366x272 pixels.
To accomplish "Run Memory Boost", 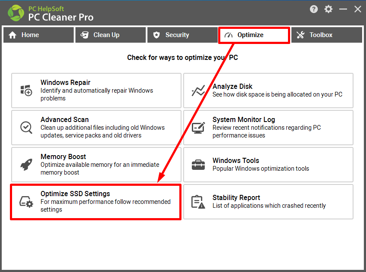I will pyautogui.click(x=96, y=165).
